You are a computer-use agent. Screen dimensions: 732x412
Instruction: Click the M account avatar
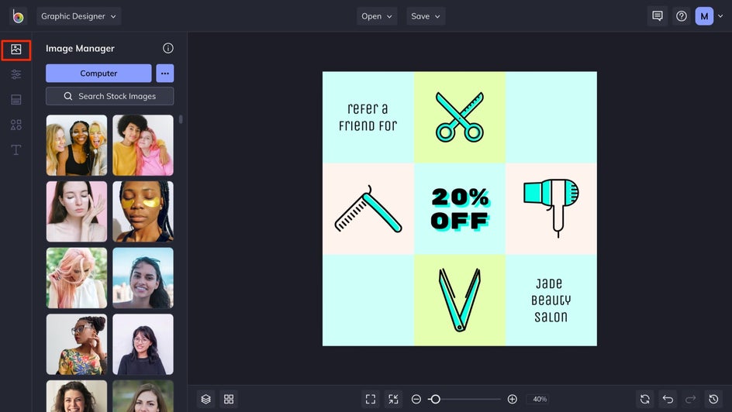click(704, 16)
